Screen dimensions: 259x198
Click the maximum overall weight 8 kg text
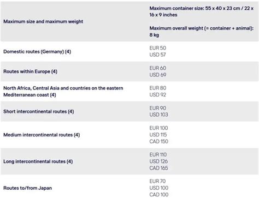(202, 32)
